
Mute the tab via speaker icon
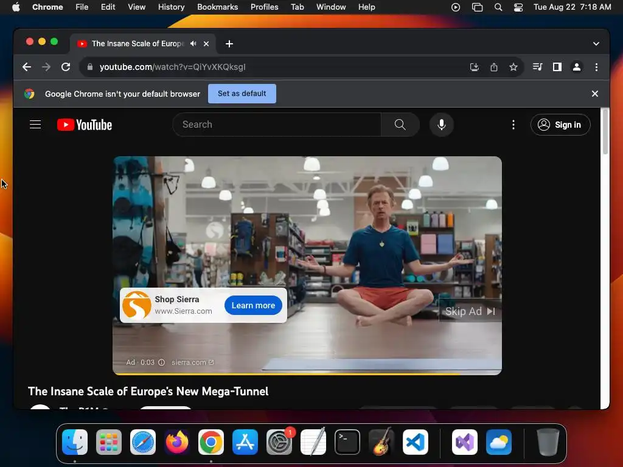pos(193,44)
